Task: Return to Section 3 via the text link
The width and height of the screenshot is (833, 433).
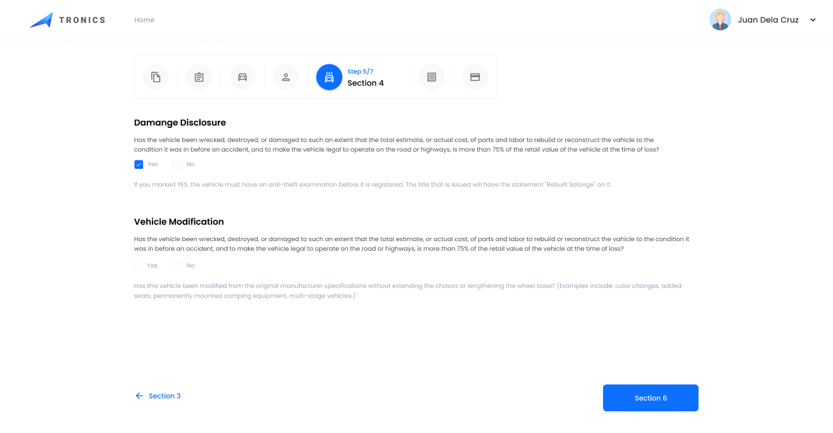Action: (165, 396)
